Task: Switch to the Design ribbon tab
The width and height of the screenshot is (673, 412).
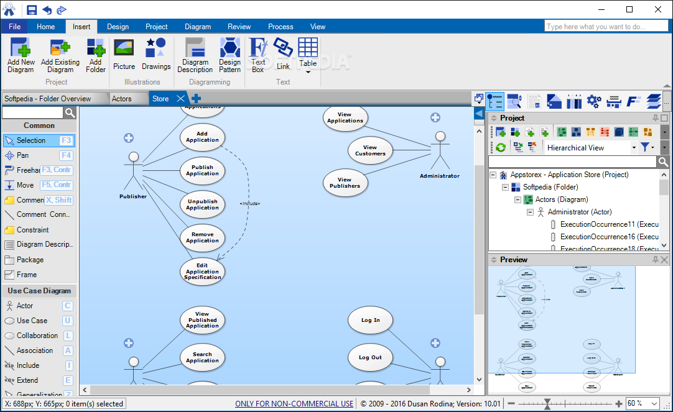Action: (118, 27)
